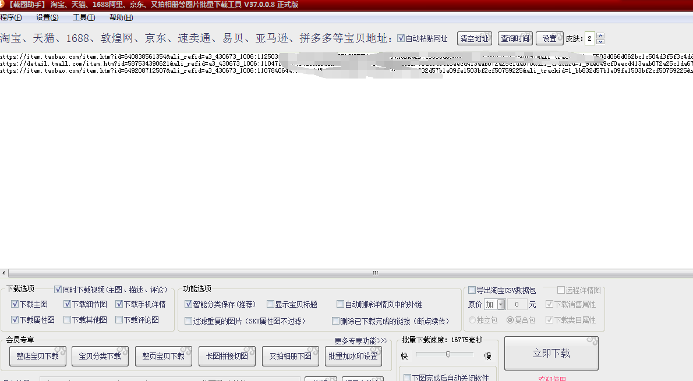Click the 欢迎使用 red link
The image size is (693, 381).
tap(552, 379)
